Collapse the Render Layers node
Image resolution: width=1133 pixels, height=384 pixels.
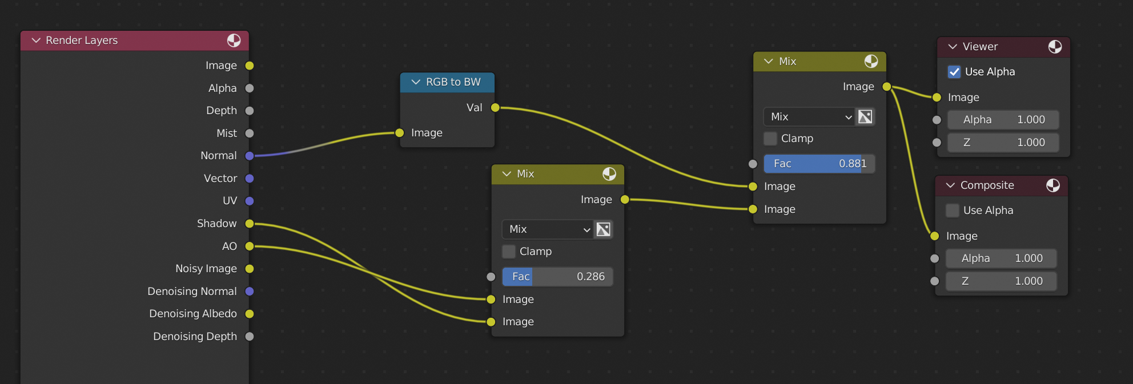(x=36, y=41)
